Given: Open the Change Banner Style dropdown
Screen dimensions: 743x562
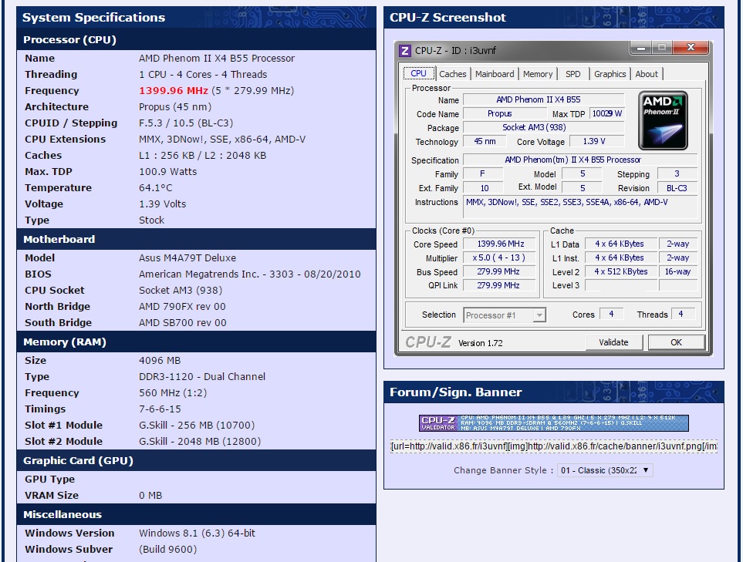Looking at the screenshot, I should click(x=605, y=470).
